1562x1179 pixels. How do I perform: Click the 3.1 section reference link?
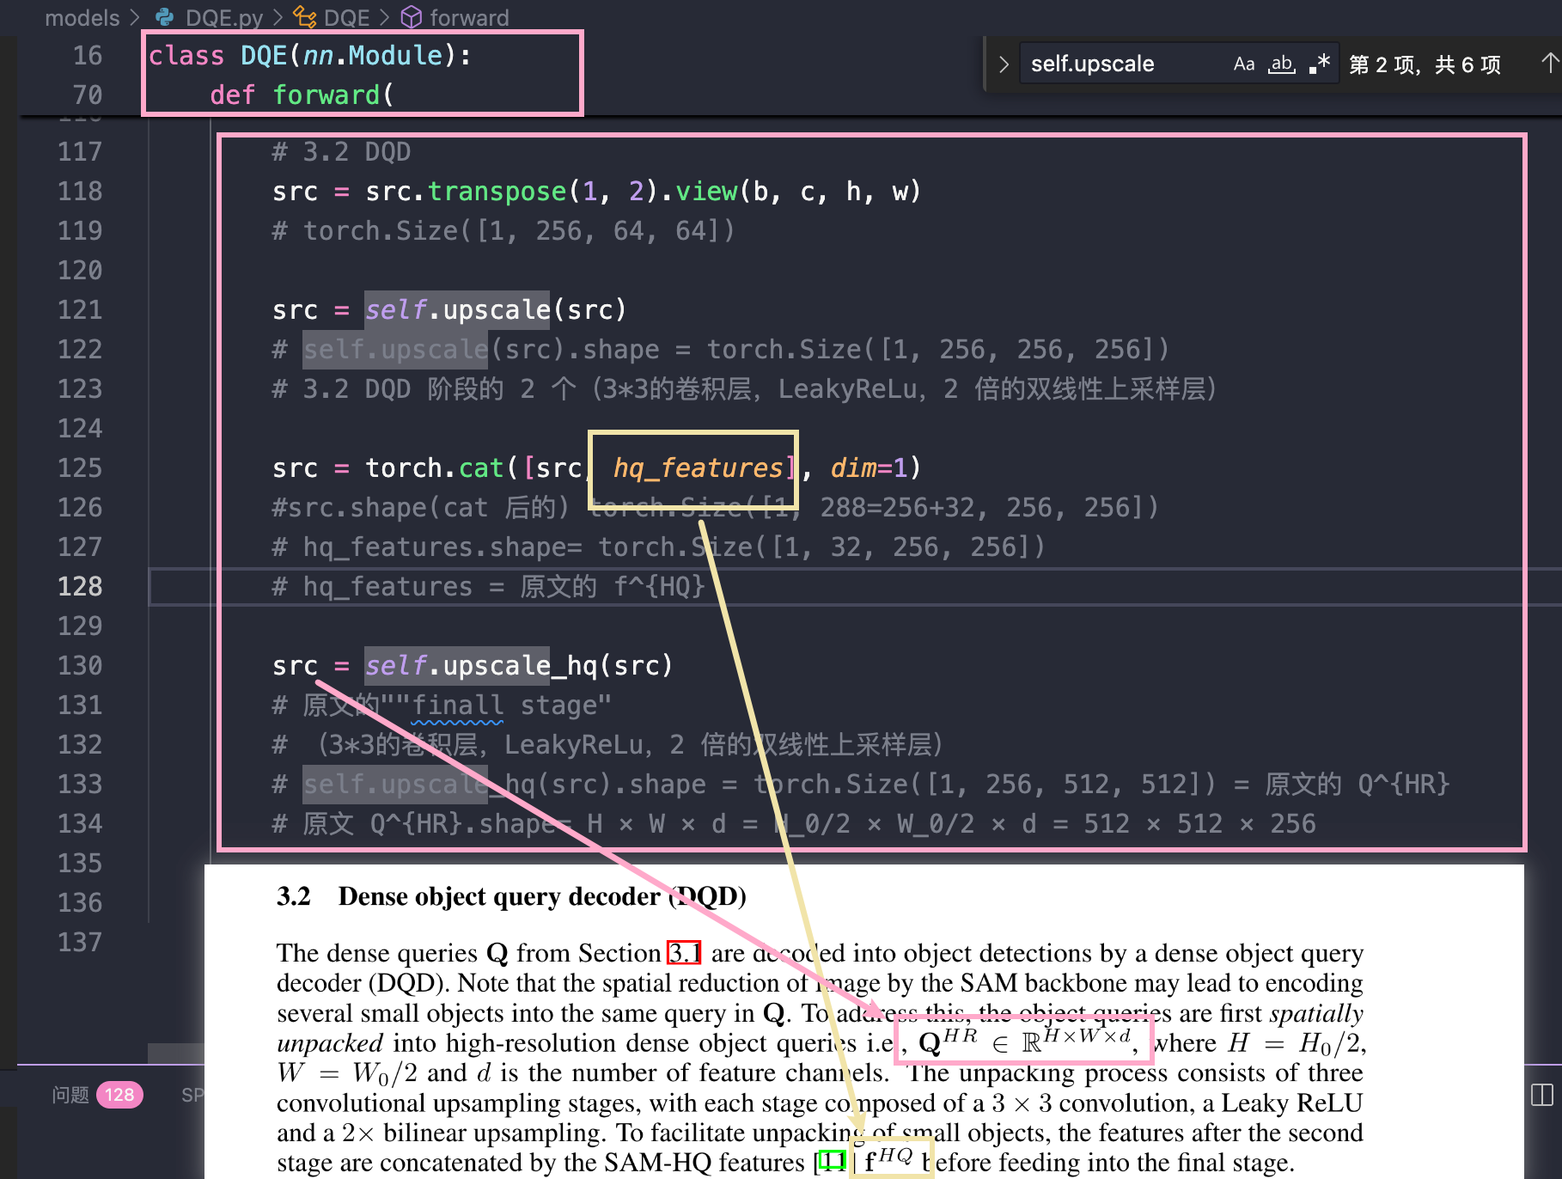[685, 952]
